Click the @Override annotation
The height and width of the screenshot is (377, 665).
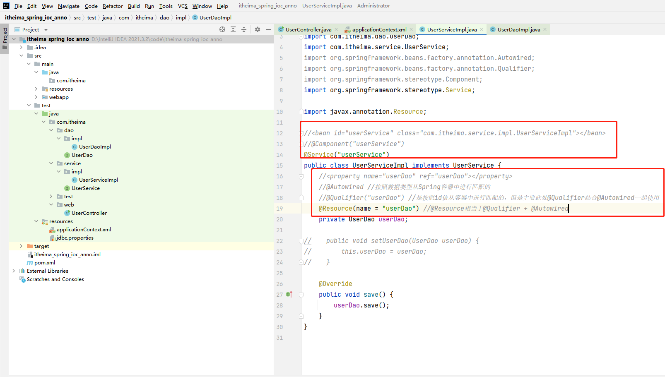(x=335, y=283)
